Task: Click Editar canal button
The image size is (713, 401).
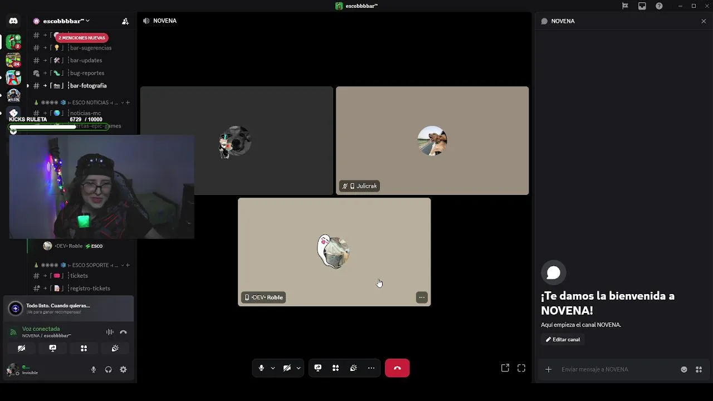Action: (563, 340)
